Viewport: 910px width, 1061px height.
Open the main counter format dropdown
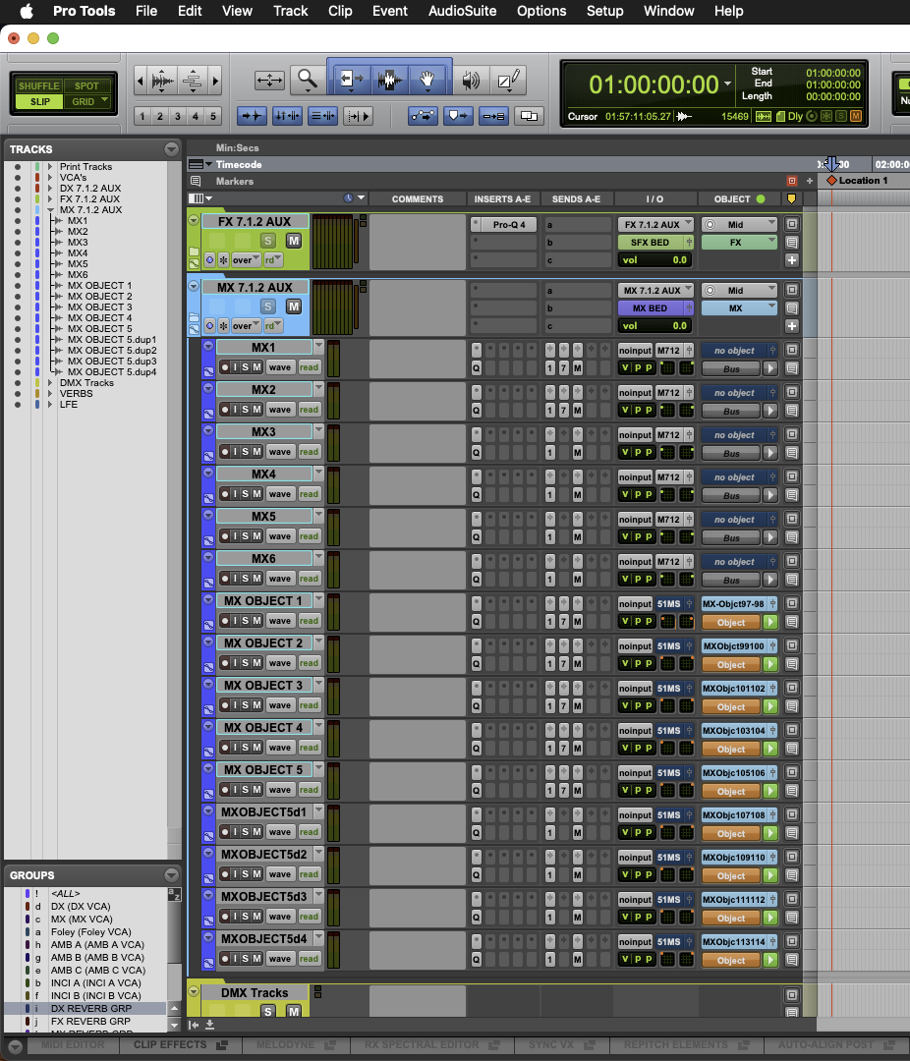pyautogui.click(x=728, y=84)
